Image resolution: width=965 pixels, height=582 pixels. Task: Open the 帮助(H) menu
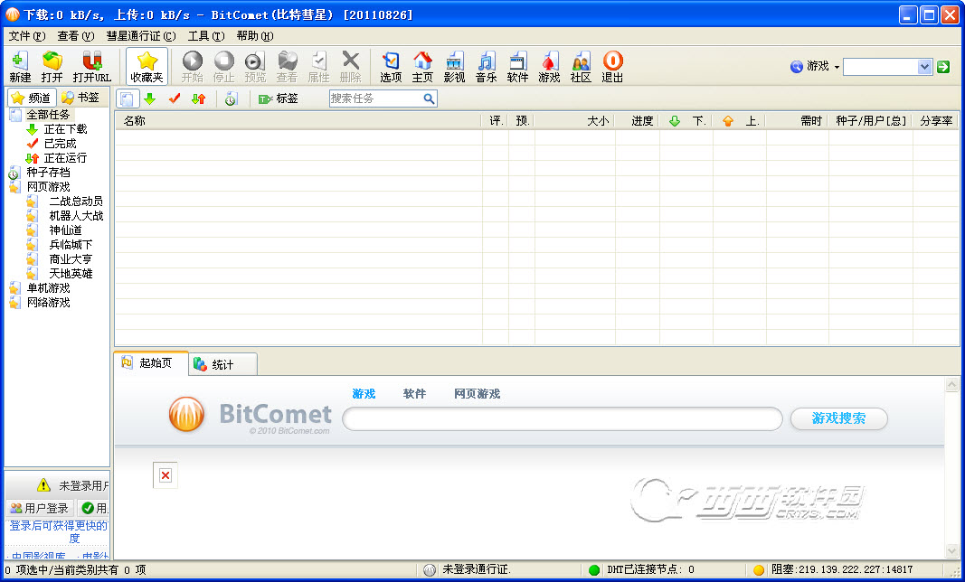tap(255, 35)
